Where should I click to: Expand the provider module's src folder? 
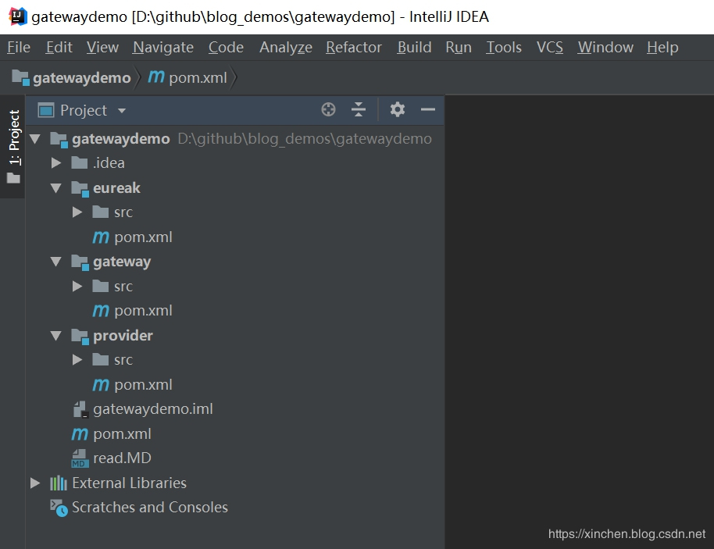(77, 359)
